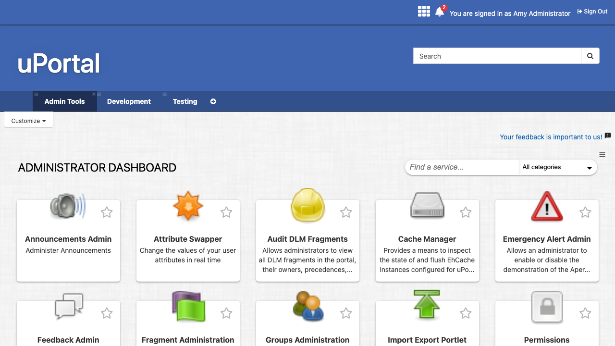Favorite Permissions with its star
Image resolution: width=615 pixels, height=346 pixels.
[x=585, y=313]
